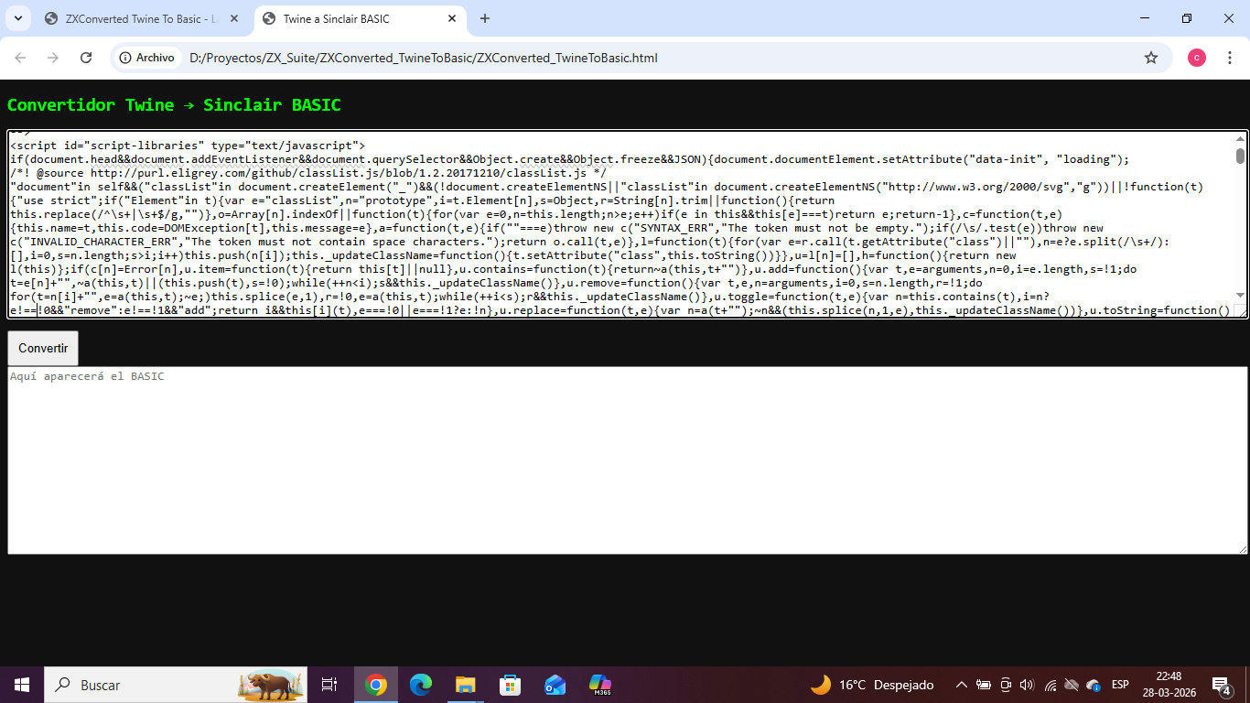This screenshot has height=703, width=1250.
Task: Switch to the ZXConverted Twine To Basic tab
Action: coord(141,18)
